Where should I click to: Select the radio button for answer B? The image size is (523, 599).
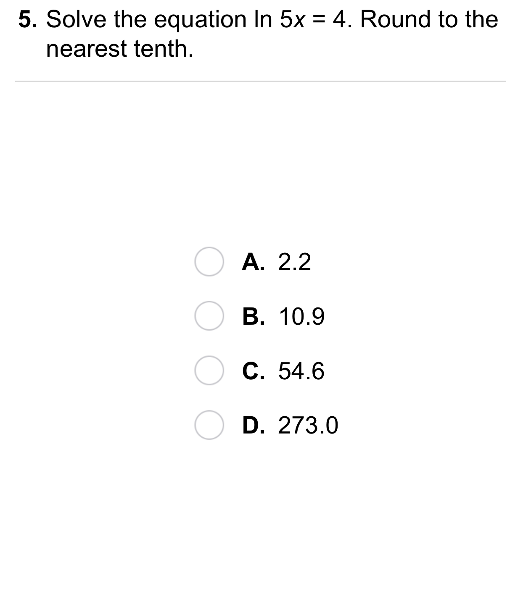(x=209, y=316)
